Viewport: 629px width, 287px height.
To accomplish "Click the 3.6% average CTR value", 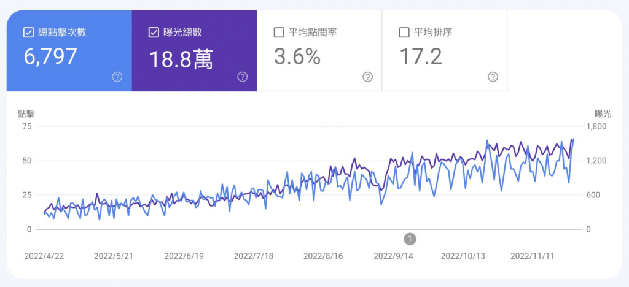I will pos(297,57).
